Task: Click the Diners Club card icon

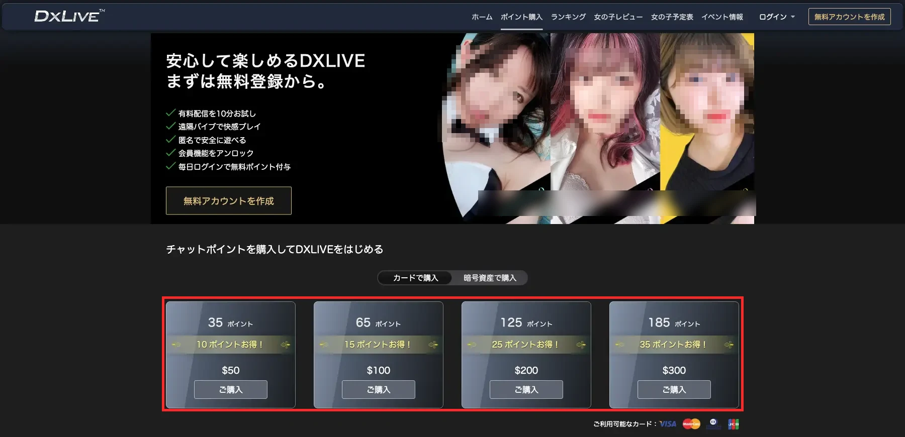Action: [713, 424]
